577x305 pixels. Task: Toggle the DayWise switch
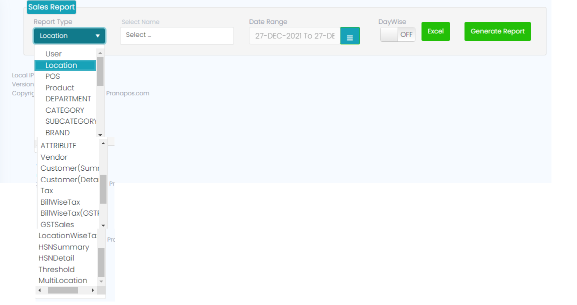[x=397, y=34]
